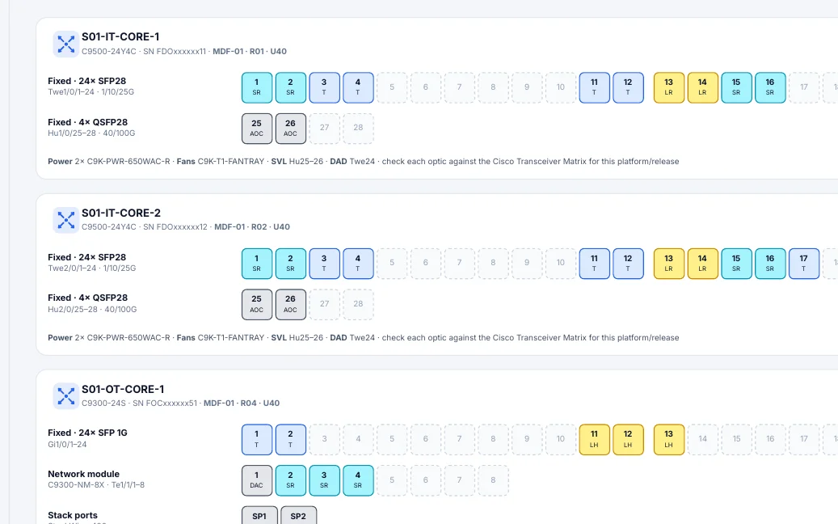The width and height of the screenshot is (838, 524).
Task: Click the S01-OT-CORE-1 switch icon
Action: (x=65, y=395)
